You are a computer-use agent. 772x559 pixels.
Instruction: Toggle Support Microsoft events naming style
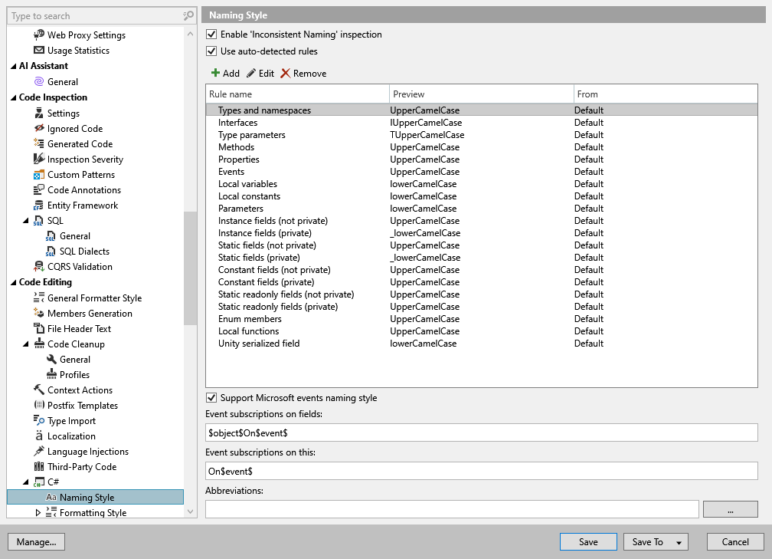coord(211,397)
